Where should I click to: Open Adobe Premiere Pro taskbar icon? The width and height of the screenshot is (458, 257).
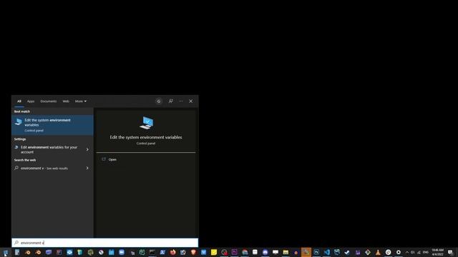coord(234,252)
